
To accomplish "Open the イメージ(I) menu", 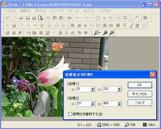I will click(57, 11).
